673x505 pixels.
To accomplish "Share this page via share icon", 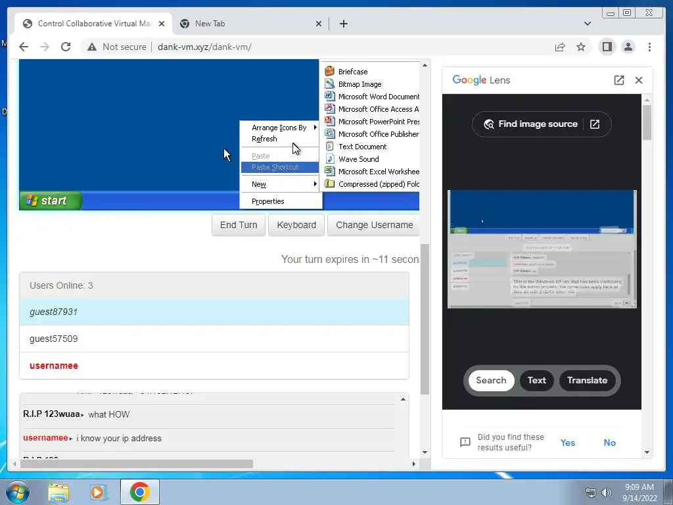I will 560,47.
